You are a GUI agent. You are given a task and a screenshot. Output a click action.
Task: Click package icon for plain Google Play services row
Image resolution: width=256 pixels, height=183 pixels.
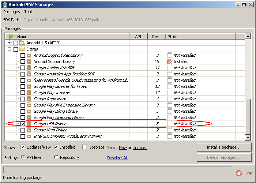29,93
